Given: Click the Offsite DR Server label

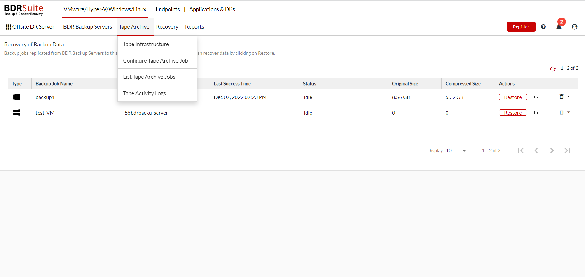Looking at the screenshot, I should pyautogui.click(x=33, y=27).
